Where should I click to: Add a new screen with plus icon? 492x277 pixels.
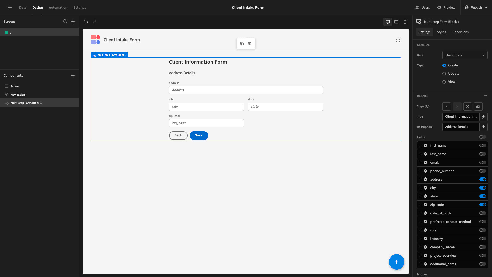(73, 22)
